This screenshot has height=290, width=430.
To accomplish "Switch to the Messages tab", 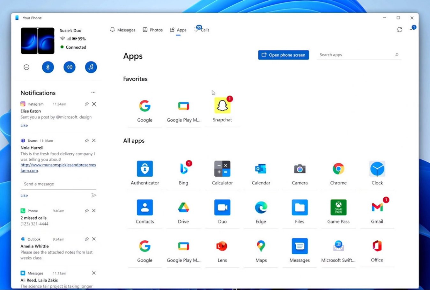I will click(x=123, y=30).
